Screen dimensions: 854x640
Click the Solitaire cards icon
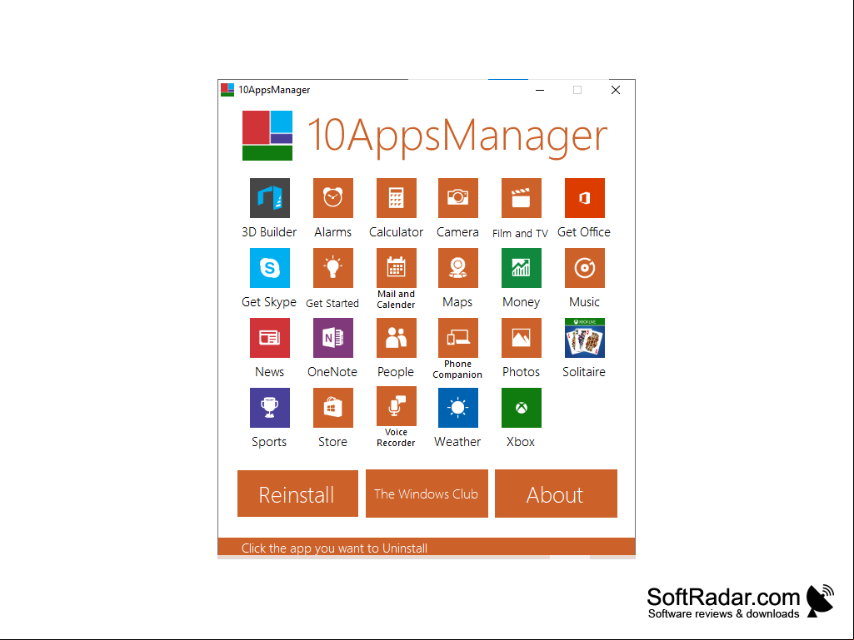point(584,338)
